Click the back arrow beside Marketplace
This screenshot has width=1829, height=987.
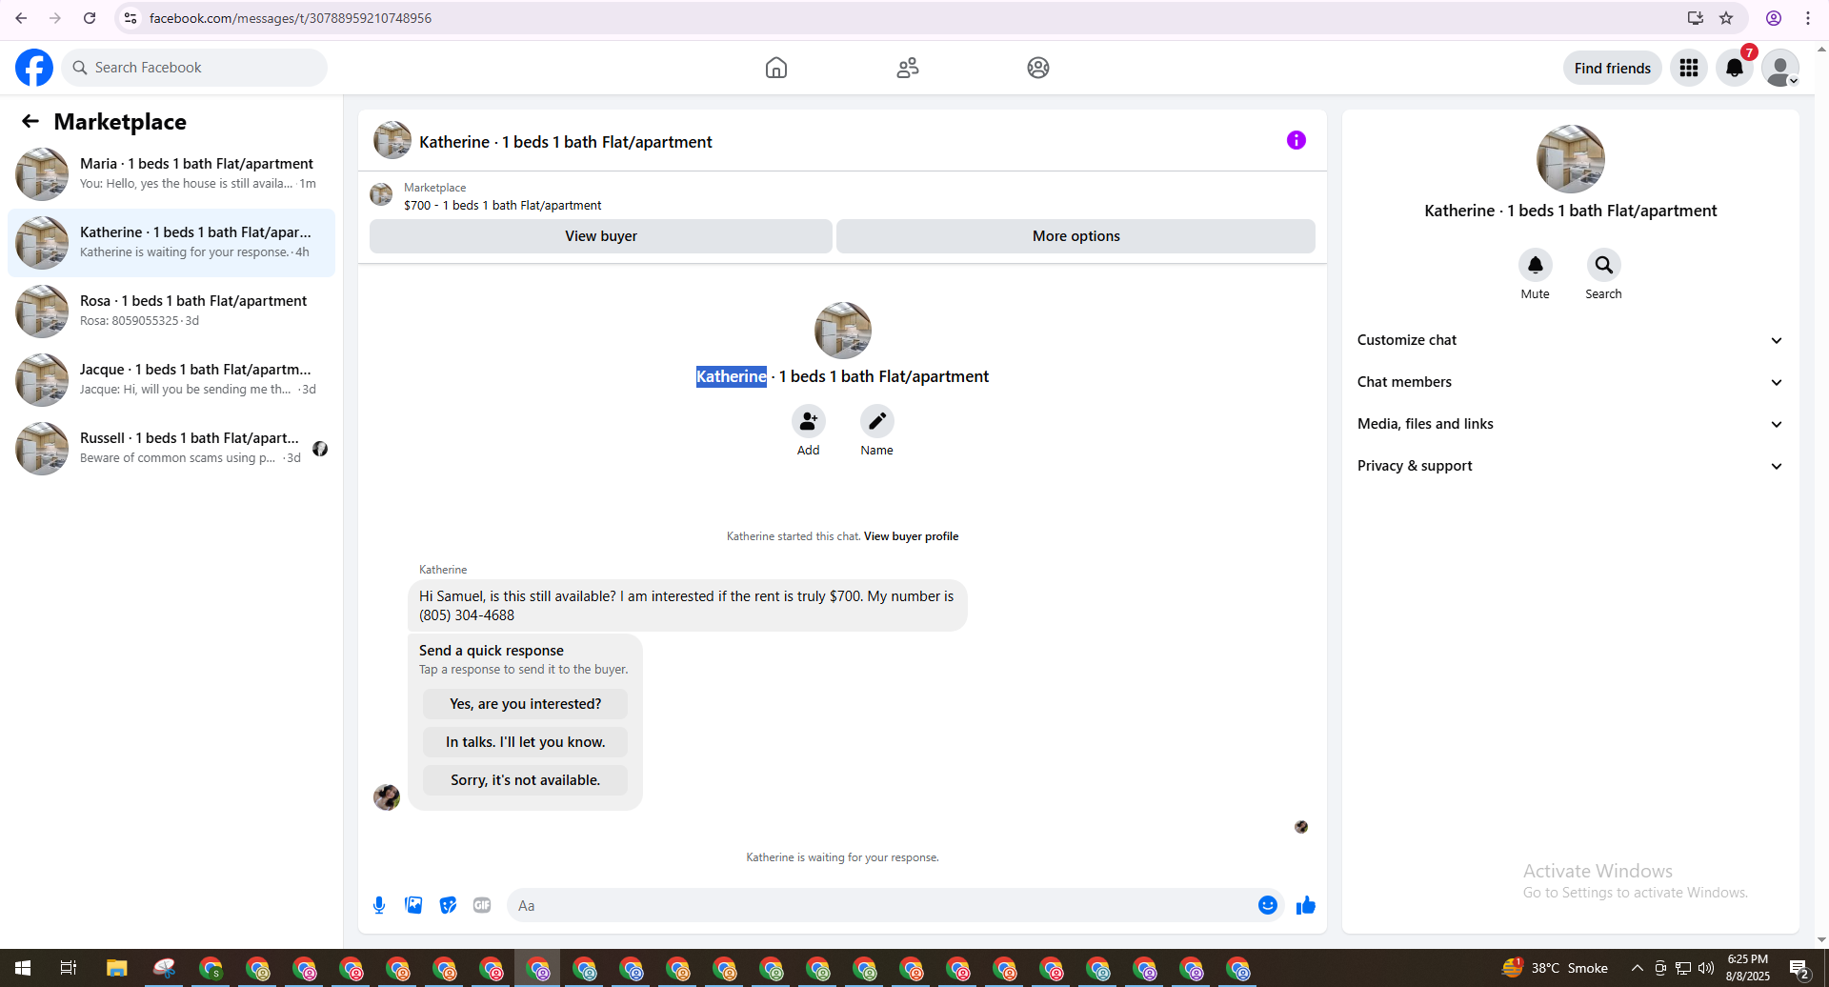coord(30,121)
